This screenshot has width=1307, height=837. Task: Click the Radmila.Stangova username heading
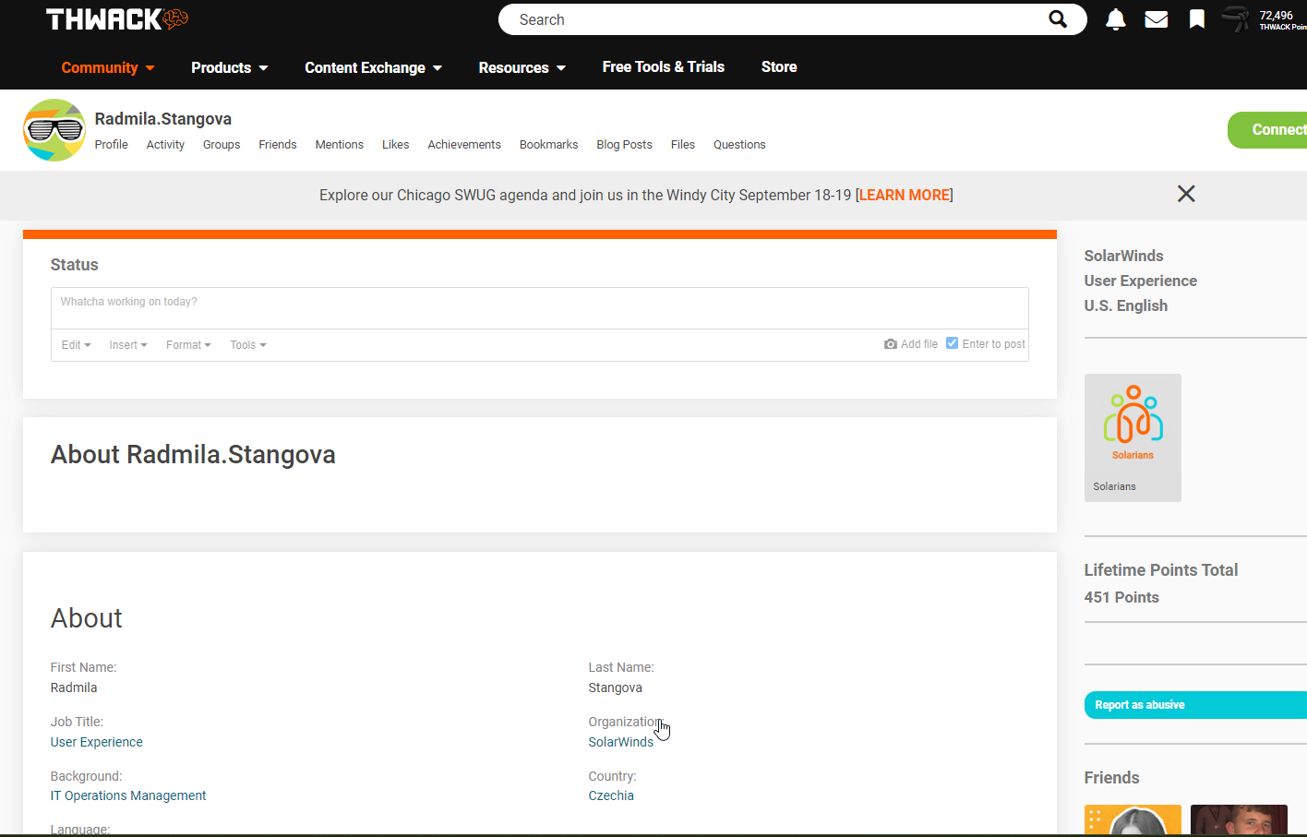163,119
